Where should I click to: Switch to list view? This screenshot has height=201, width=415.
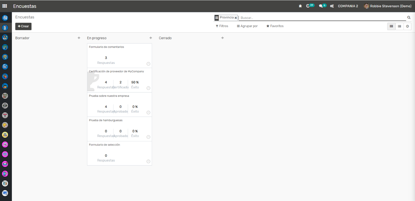click(399, 26)
